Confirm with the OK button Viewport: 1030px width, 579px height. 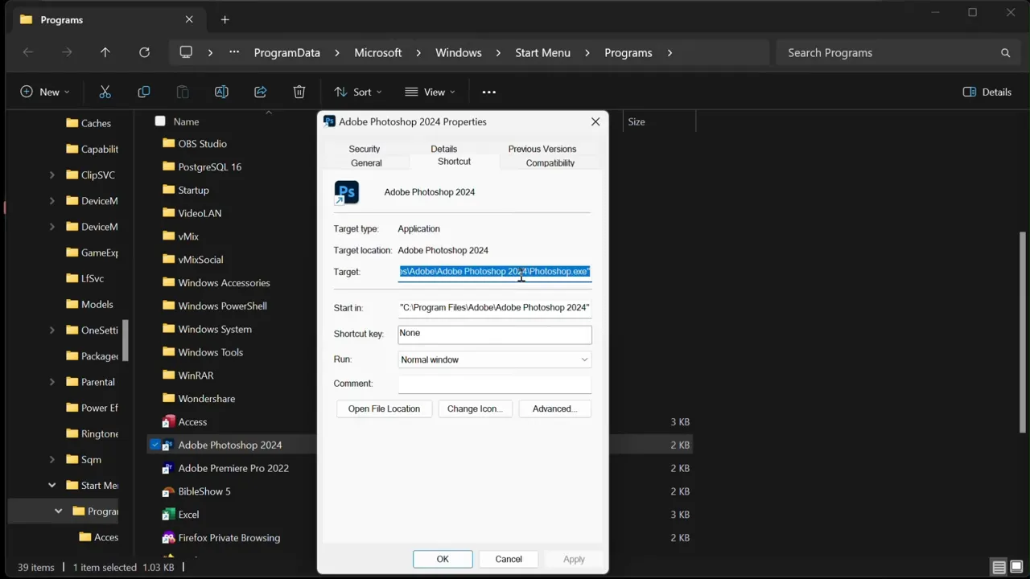point(443,559)
